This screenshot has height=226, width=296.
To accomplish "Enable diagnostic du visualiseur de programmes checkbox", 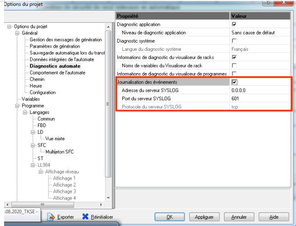I will click(234, 74).
